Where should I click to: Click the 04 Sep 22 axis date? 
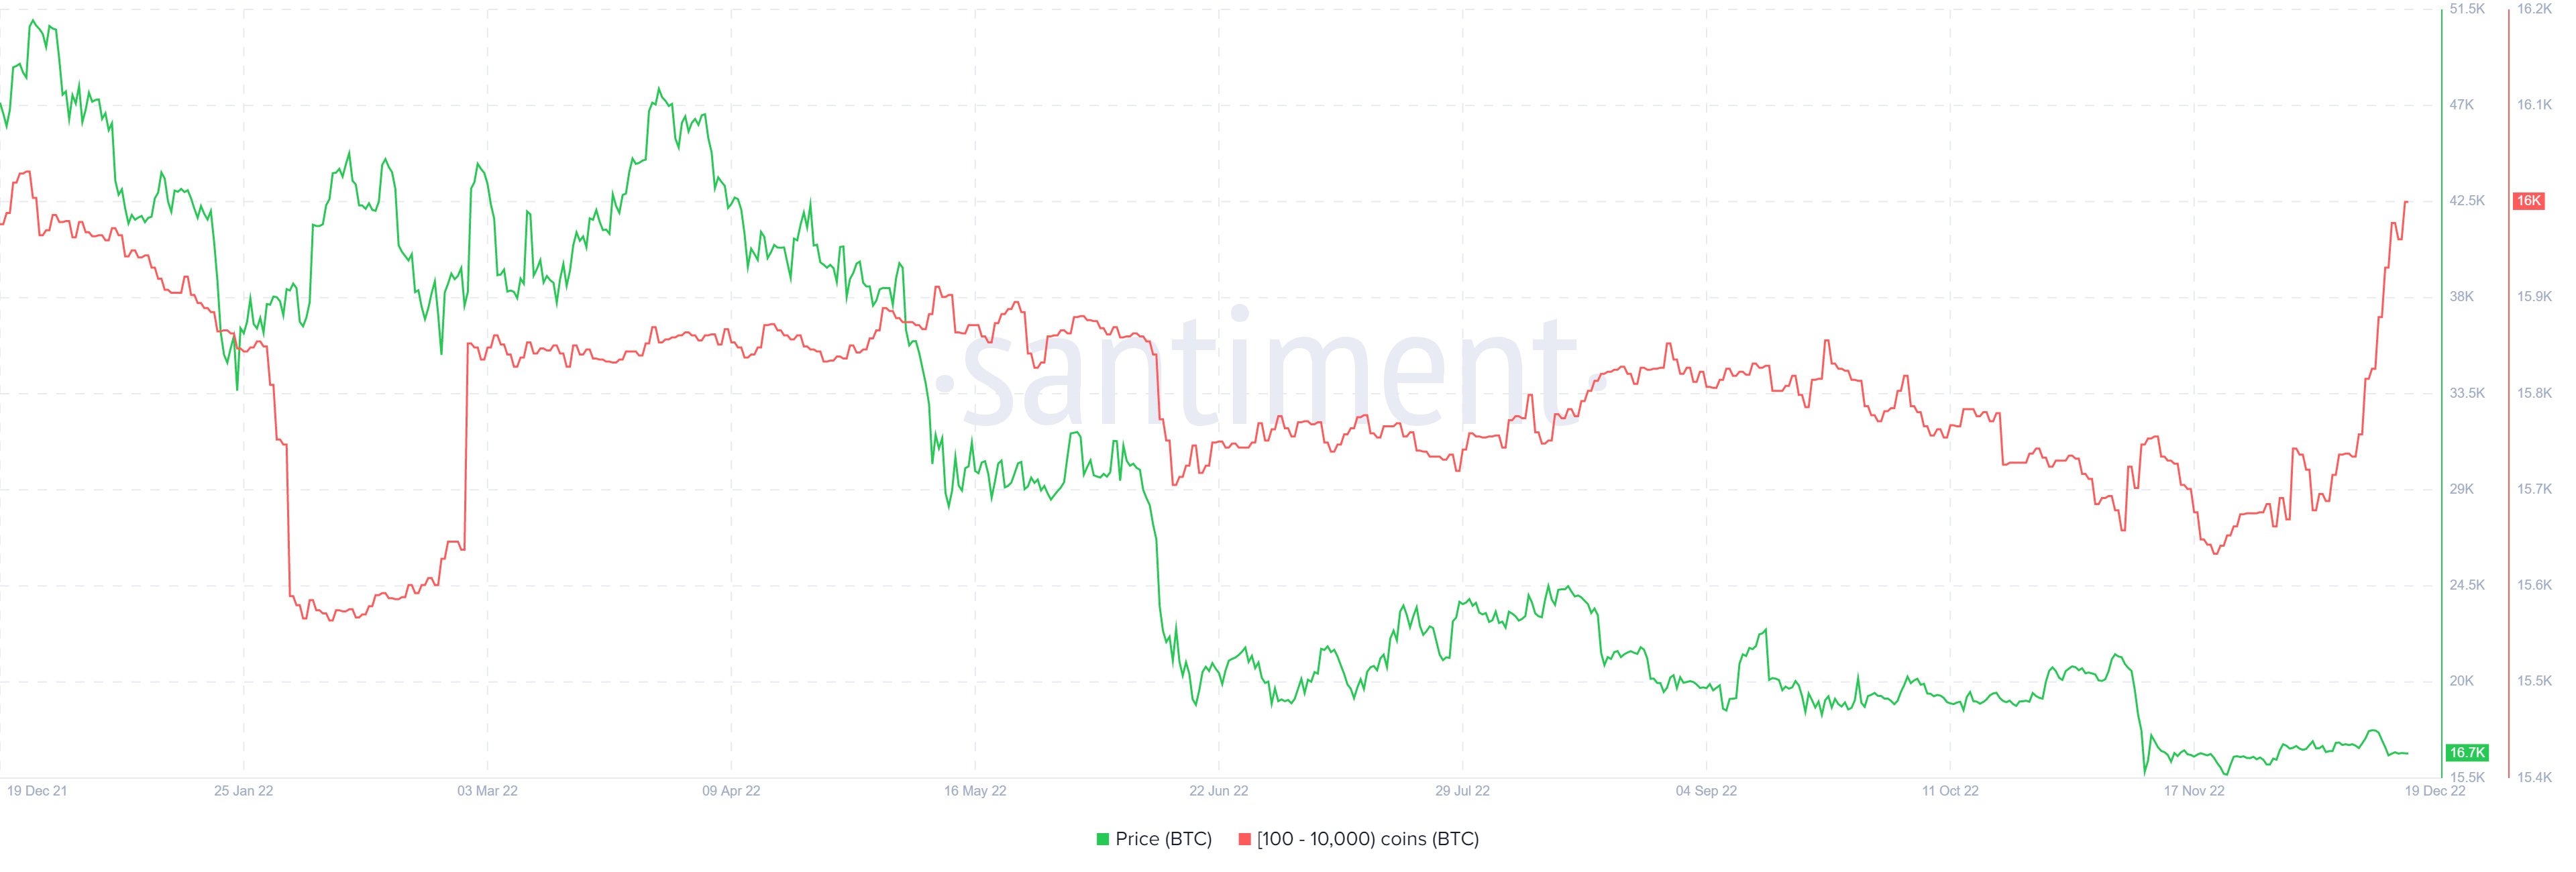(1706, 791)
